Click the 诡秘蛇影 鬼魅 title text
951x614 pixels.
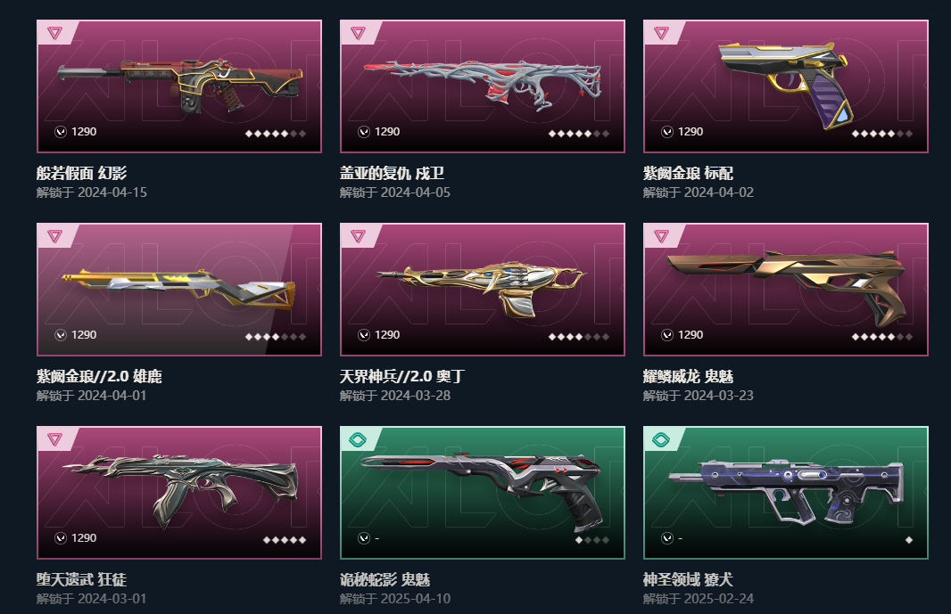385,579
